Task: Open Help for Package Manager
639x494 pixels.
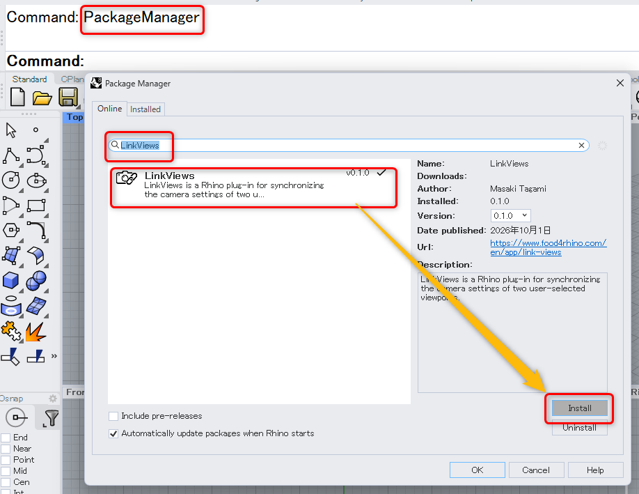Action: coord(595,470)
